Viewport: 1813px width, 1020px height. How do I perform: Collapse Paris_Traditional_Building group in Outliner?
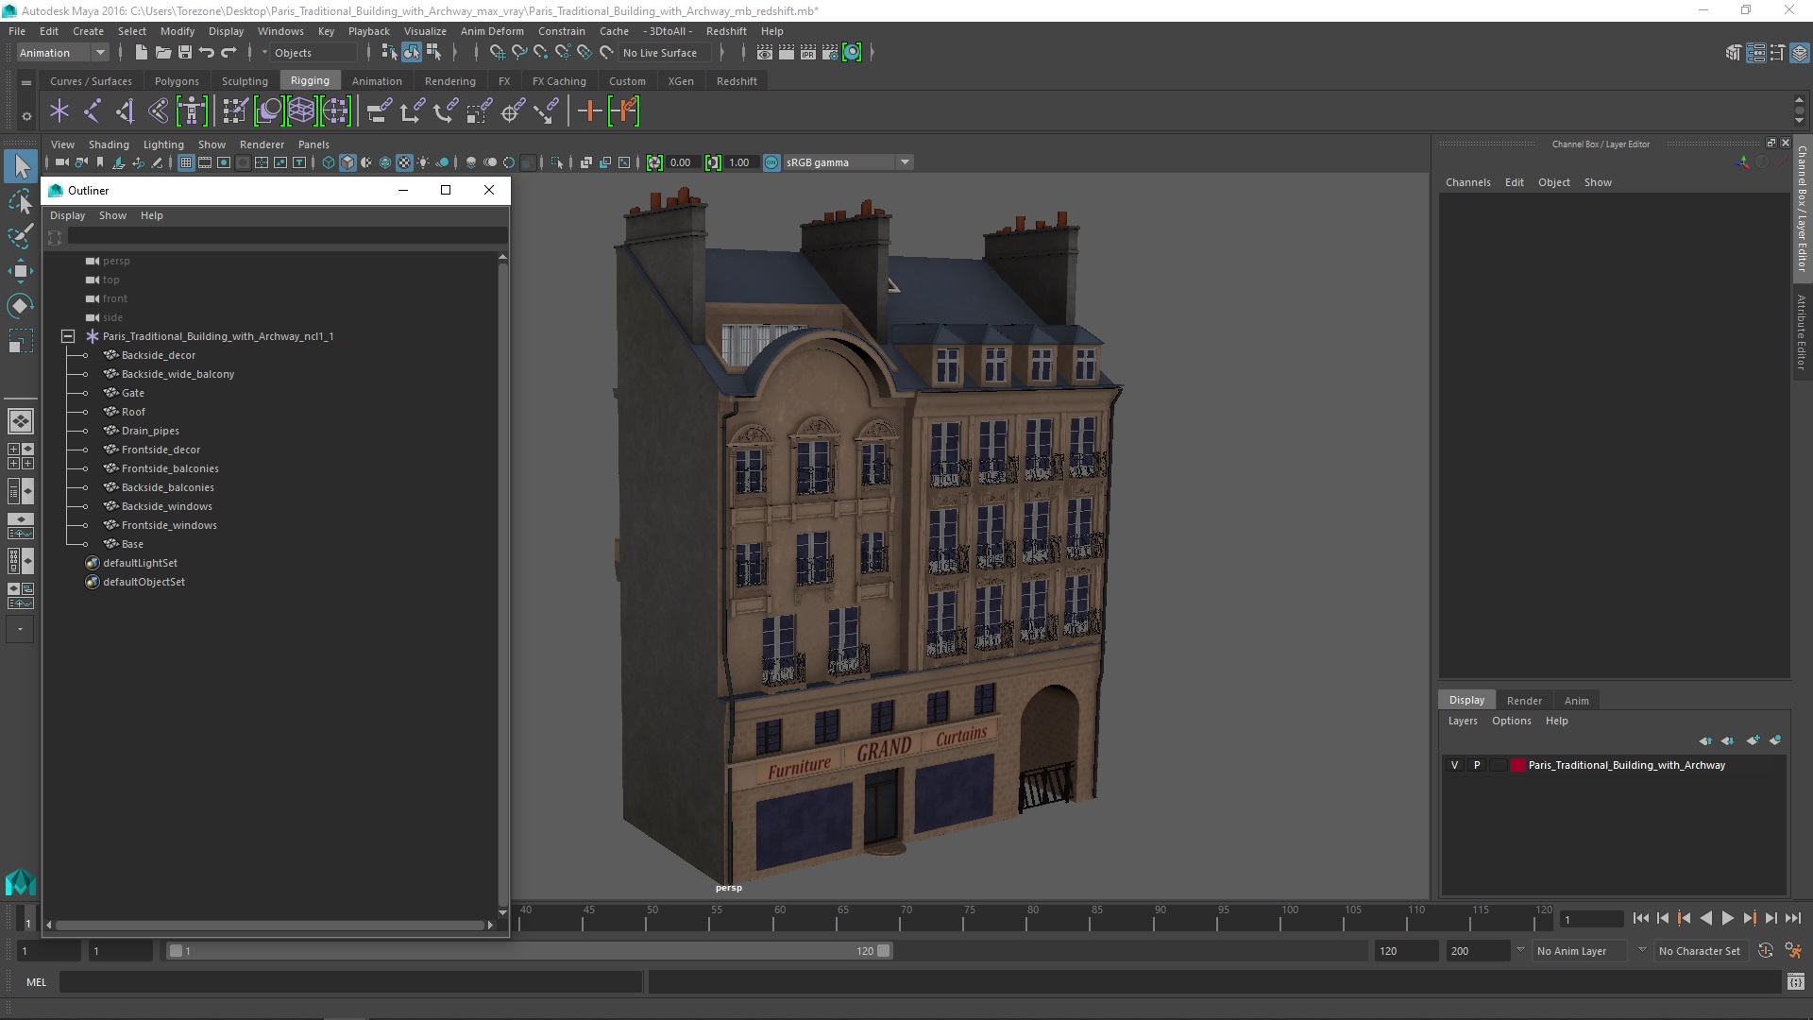(68, 336)
